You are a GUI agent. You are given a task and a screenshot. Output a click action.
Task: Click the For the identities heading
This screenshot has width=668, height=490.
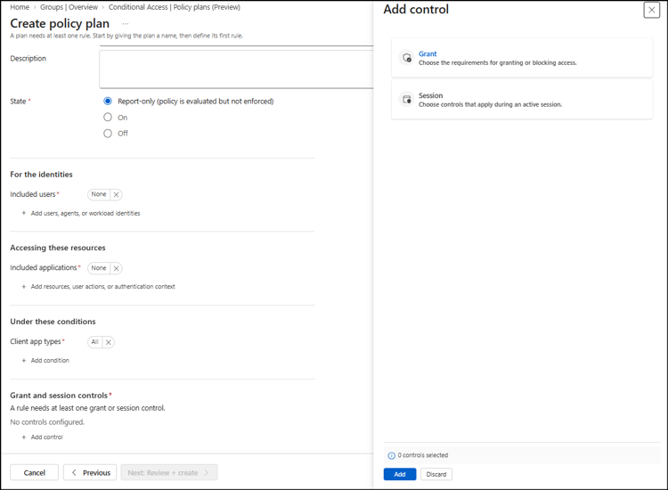41,175
